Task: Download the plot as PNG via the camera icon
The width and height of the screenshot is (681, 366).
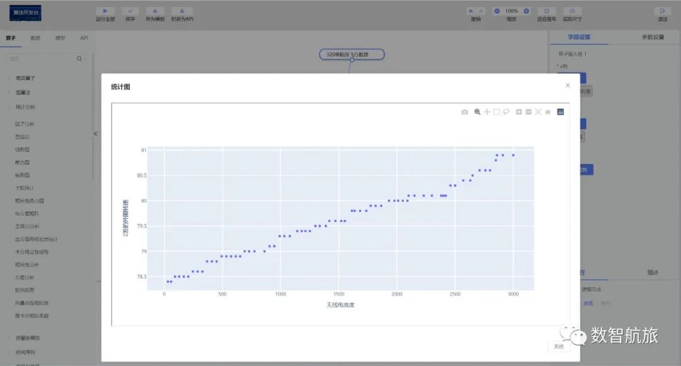Action: pyautogui.click(x=465, y=112)
